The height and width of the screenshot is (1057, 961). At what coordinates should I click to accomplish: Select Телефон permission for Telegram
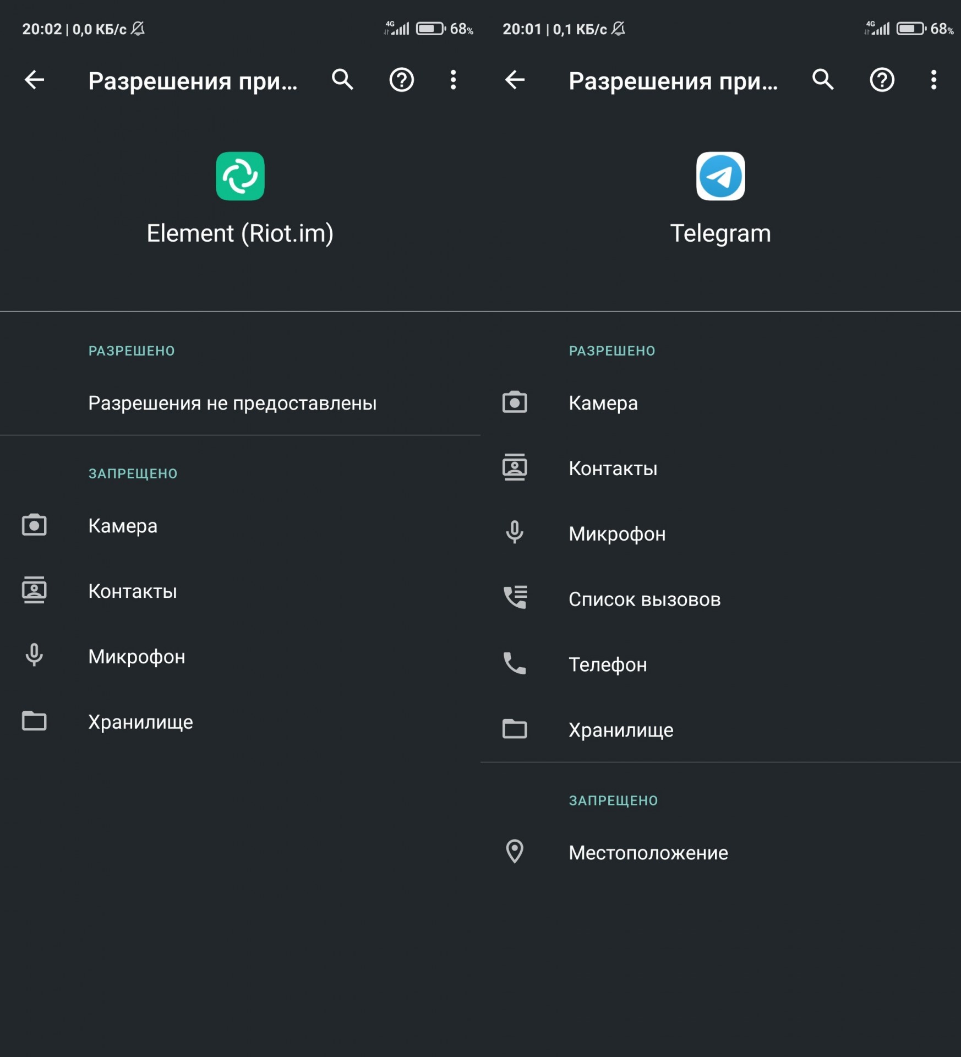click(x=720, y=664)
